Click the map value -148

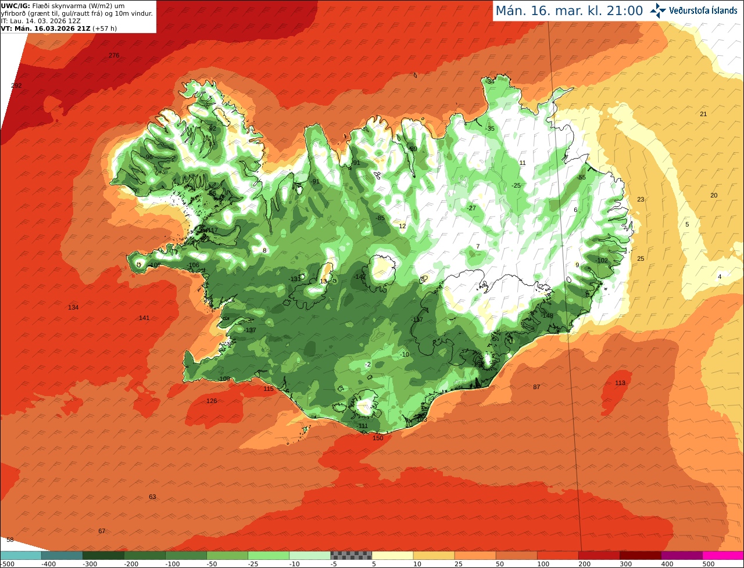point(546,315)
